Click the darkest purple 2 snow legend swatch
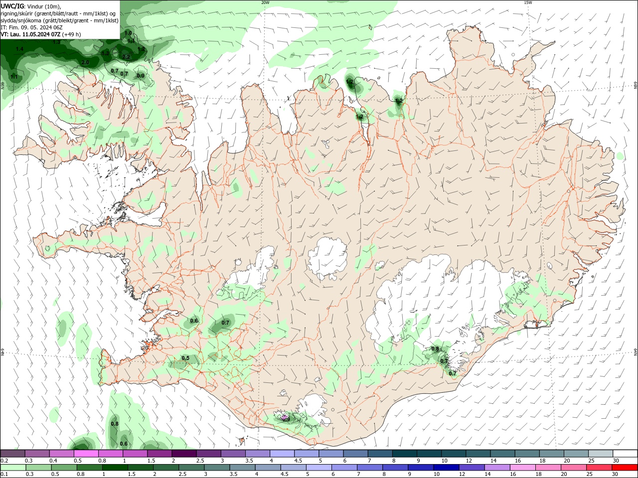The image size is (638, 478). point(184,454)
